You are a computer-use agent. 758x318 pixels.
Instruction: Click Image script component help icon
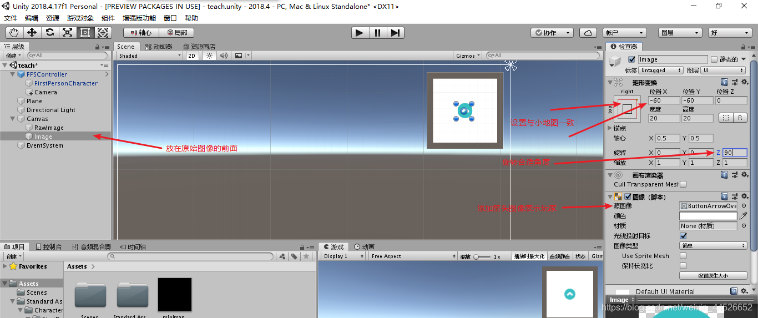724,196
